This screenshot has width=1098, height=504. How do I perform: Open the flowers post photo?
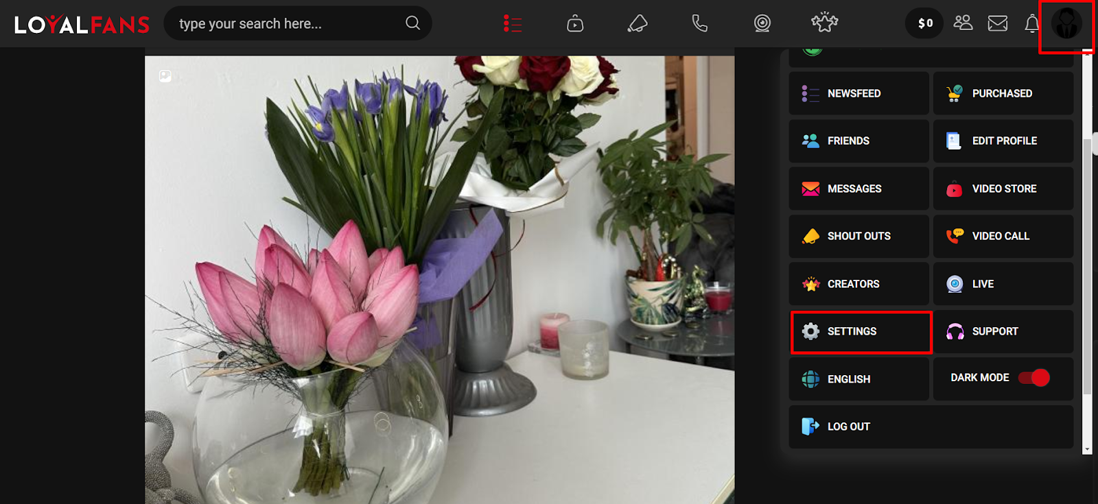click(439, 280)
